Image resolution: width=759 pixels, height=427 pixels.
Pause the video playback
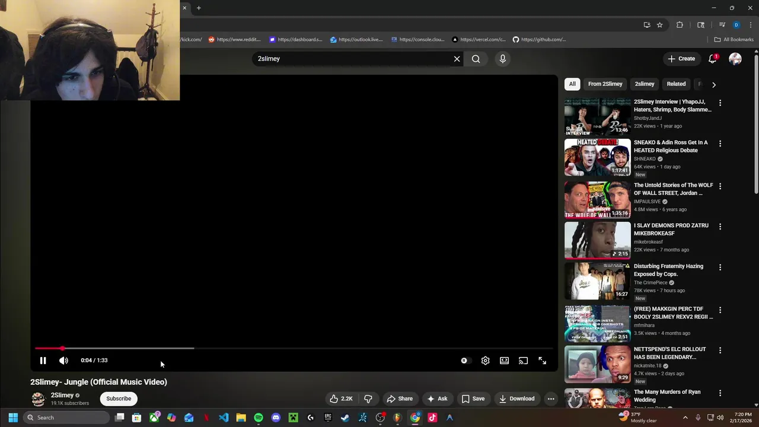[43, 361]
